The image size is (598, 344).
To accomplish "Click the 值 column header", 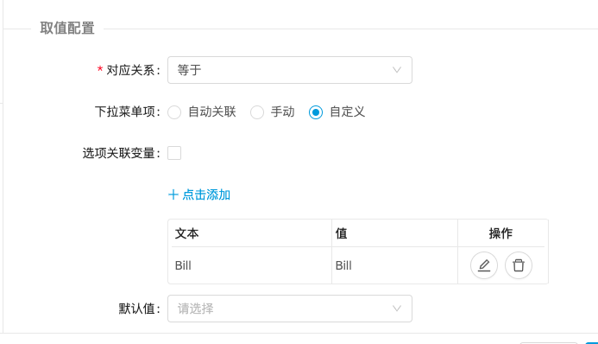I will (x=342, y=233).
